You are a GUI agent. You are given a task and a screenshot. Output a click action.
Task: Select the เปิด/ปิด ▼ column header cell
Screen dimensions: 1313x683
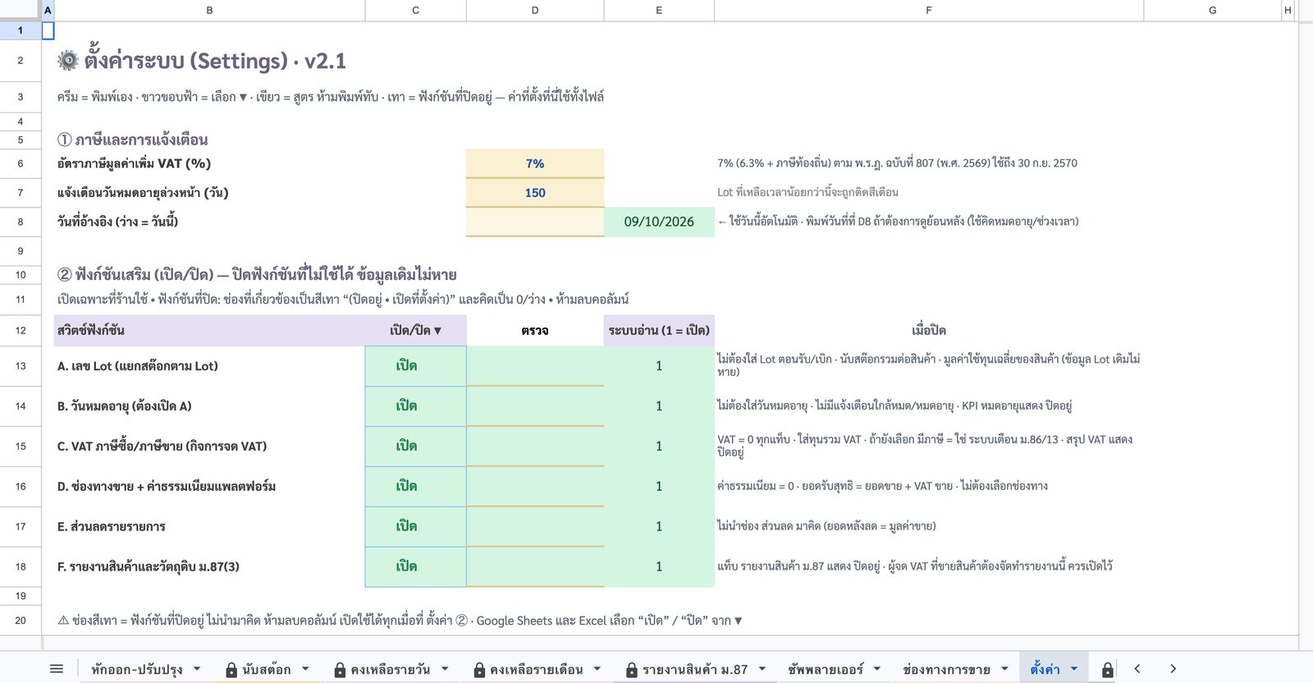(x=415, y=330)
